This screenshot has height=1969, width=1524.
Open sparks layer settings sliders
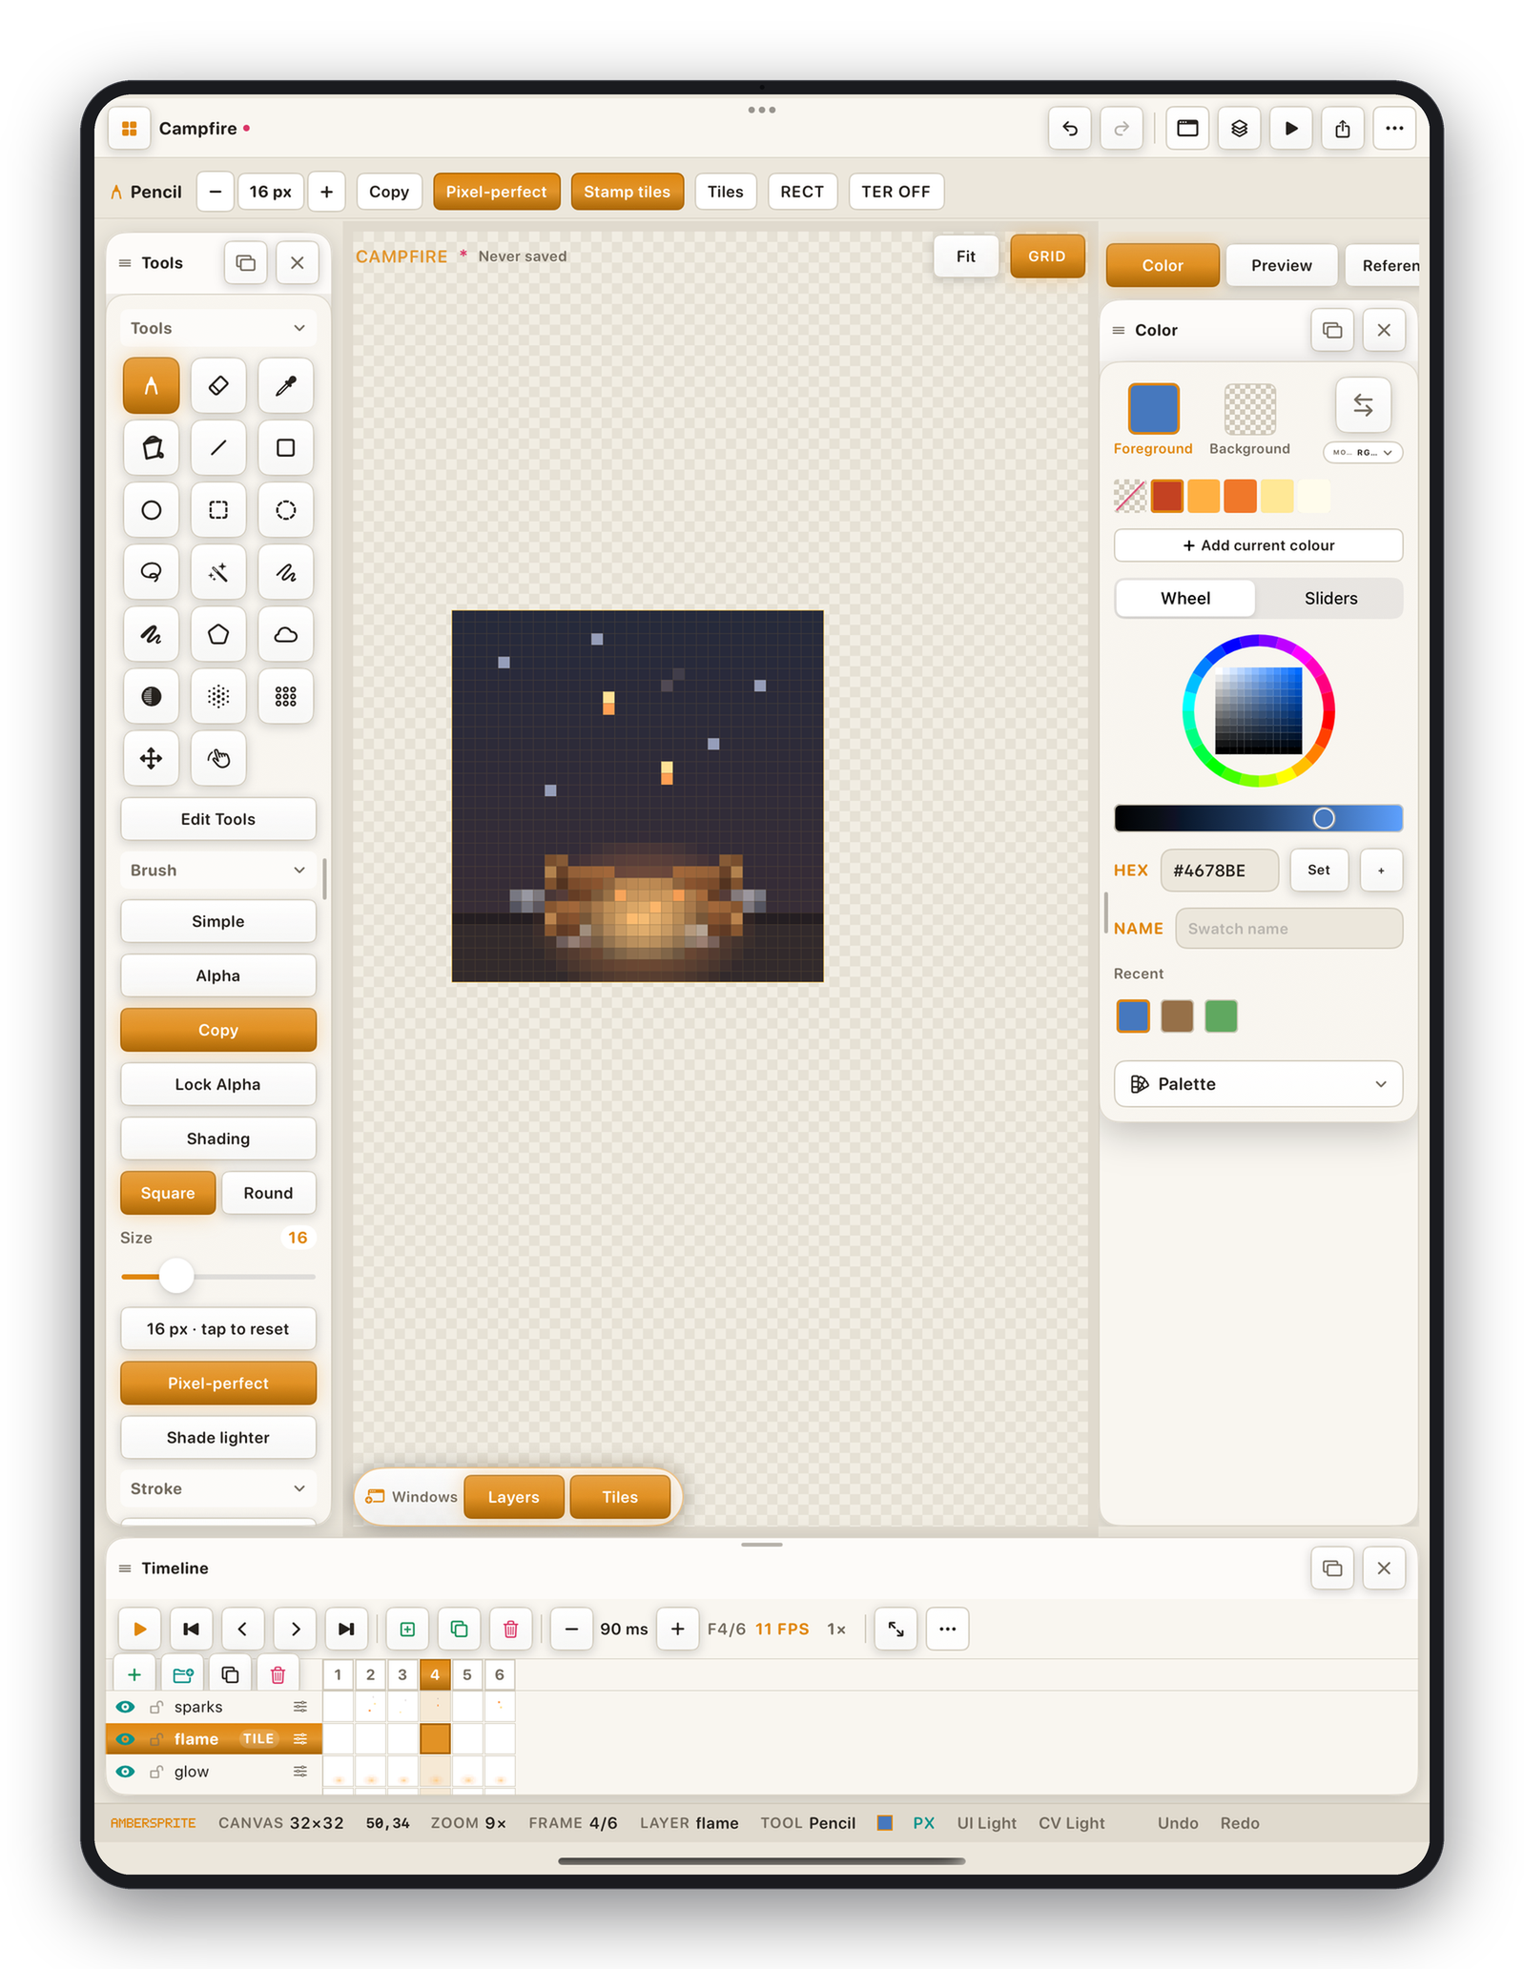pyautogui.click(x=300, y=1707)
